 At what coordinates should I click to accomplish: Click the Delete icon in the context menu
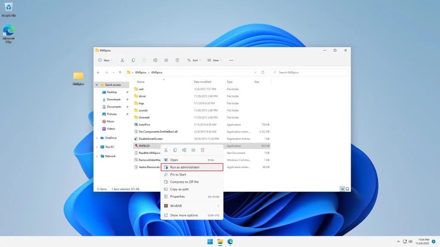pyautogui.click(x=202, y=150)
